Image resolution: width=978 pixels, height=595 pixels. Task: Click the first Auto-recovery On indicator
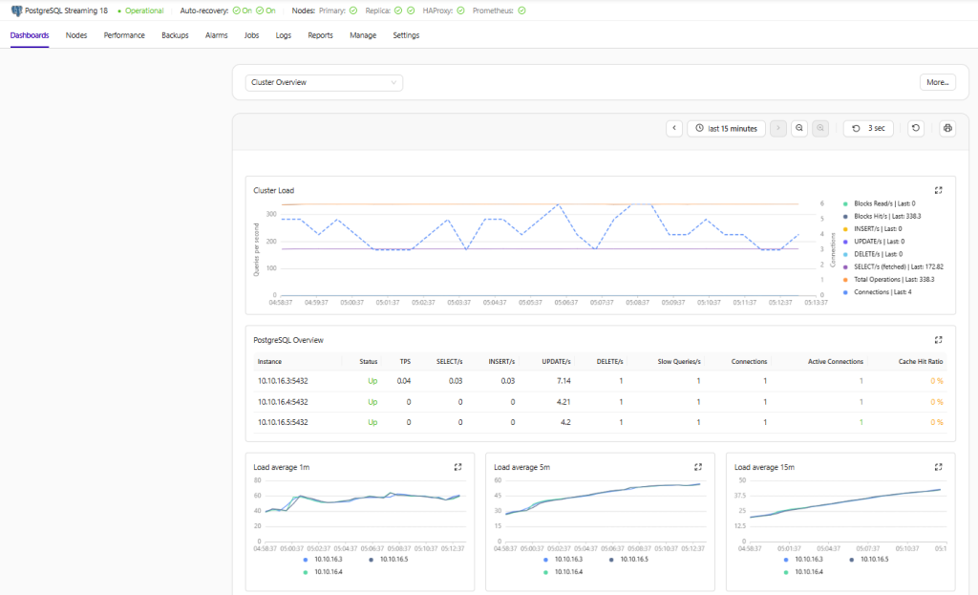[242, 11]
